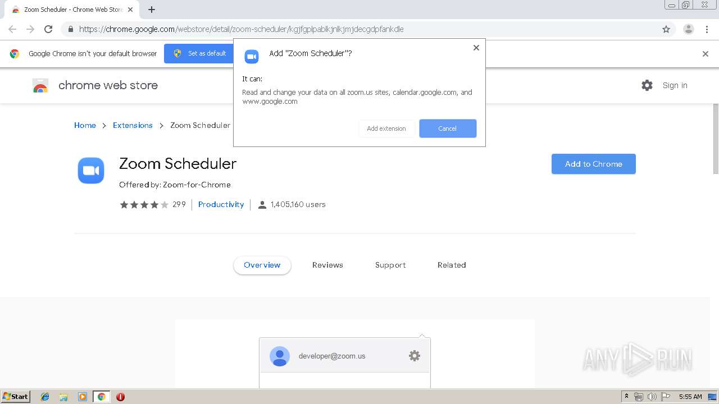The image size is (719, 404).
Task: Click the gear icon in extension preview
Action: [415, 356]
